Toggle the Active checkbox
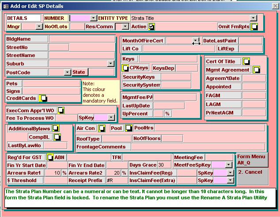The image size is (280, 217). (151, 27)
